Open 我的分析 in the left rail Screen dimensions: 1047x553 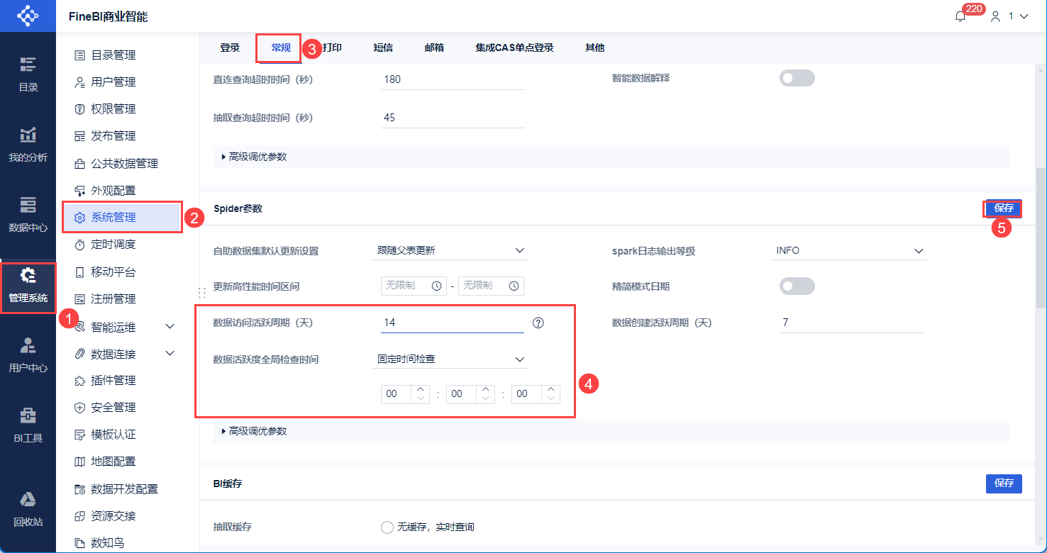coord(28,145)
